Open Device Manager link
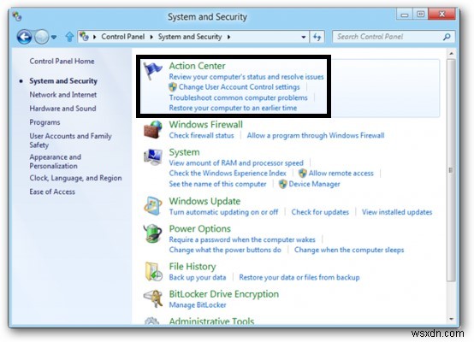The height and width of the screenshot is (342, 474). [x=314, y=184]
